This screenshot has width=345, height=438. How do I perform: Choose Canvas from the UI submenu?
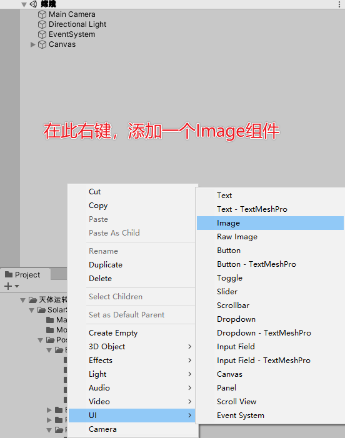click(x=270, y=374)
